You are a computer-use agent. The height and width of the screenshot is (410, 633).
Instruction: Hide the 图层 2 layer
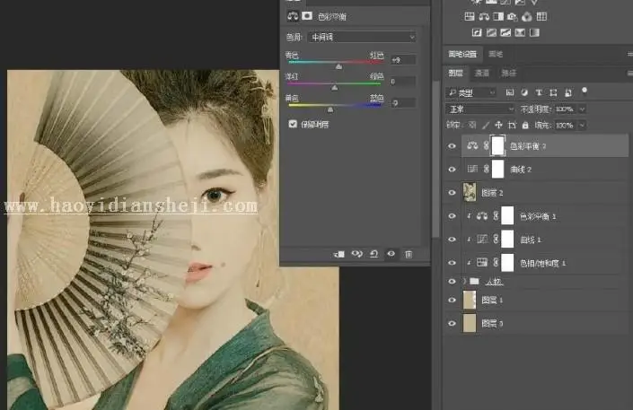click(x=452, y=193)
